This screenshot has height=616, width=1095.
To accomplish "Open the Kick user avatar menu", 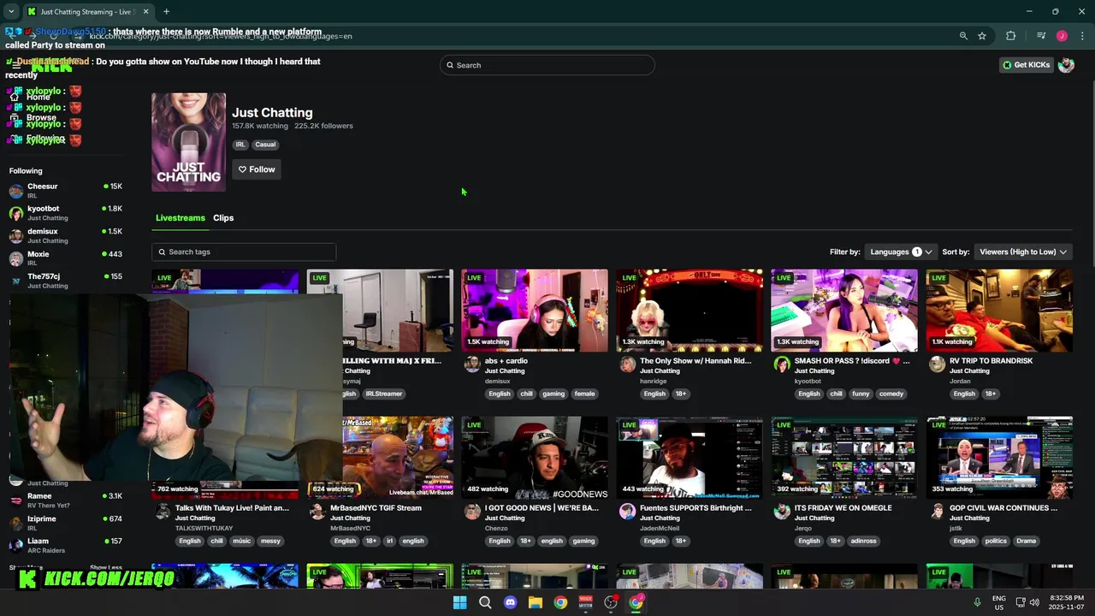I will (x=1066, y=65).
